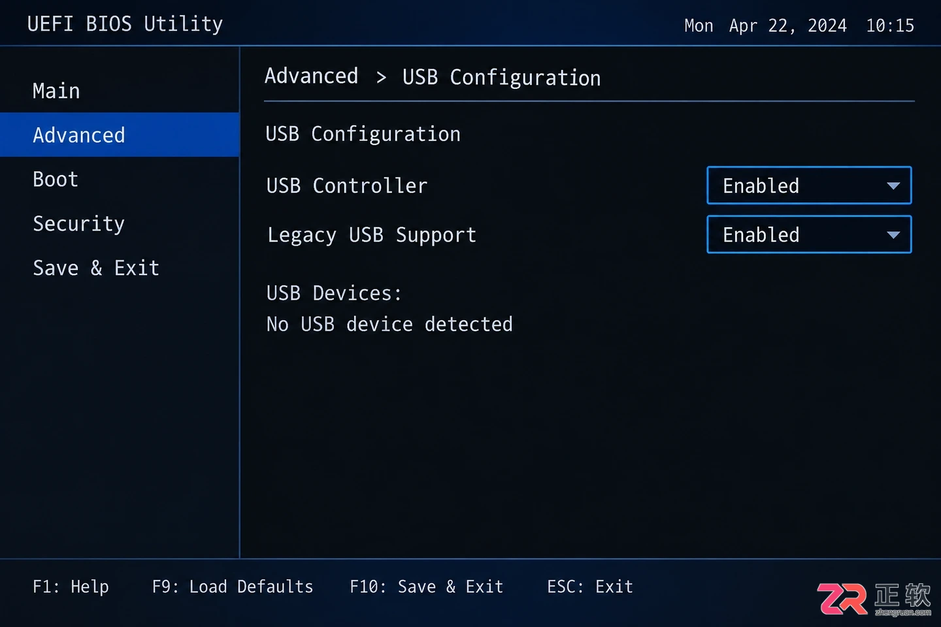The width and height of the screenshot is (941, 627).
Task: Click the Advanced breadcrumb link
Action: [312, 76]
